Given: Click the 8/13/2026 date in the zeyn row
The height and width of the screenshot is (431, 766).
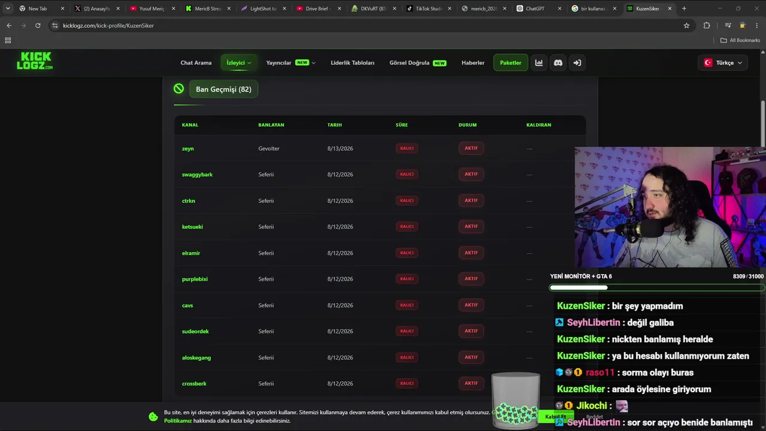Looking at the screenshot, I should pos(340,148).
